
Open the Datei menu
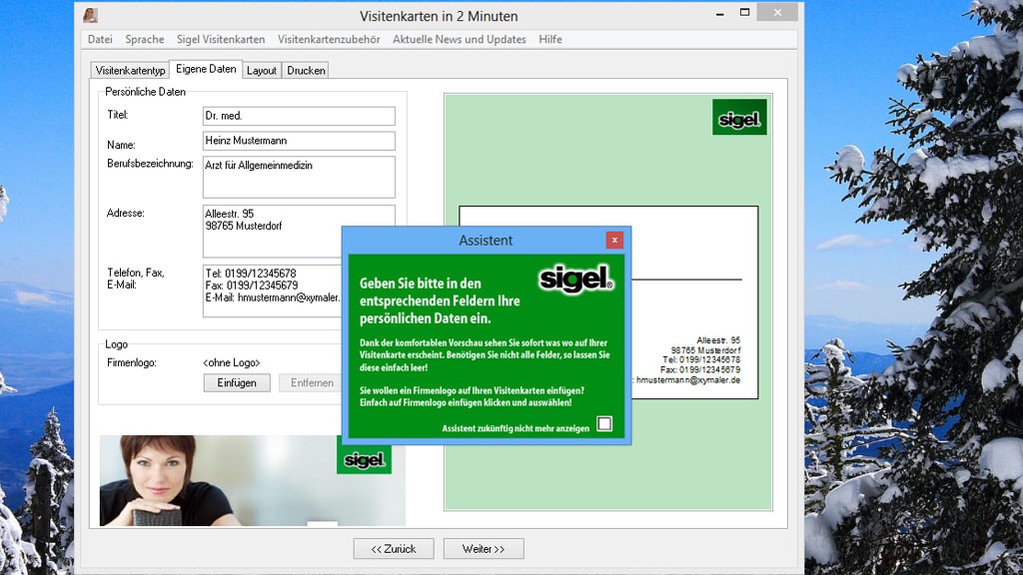[100, 40]
